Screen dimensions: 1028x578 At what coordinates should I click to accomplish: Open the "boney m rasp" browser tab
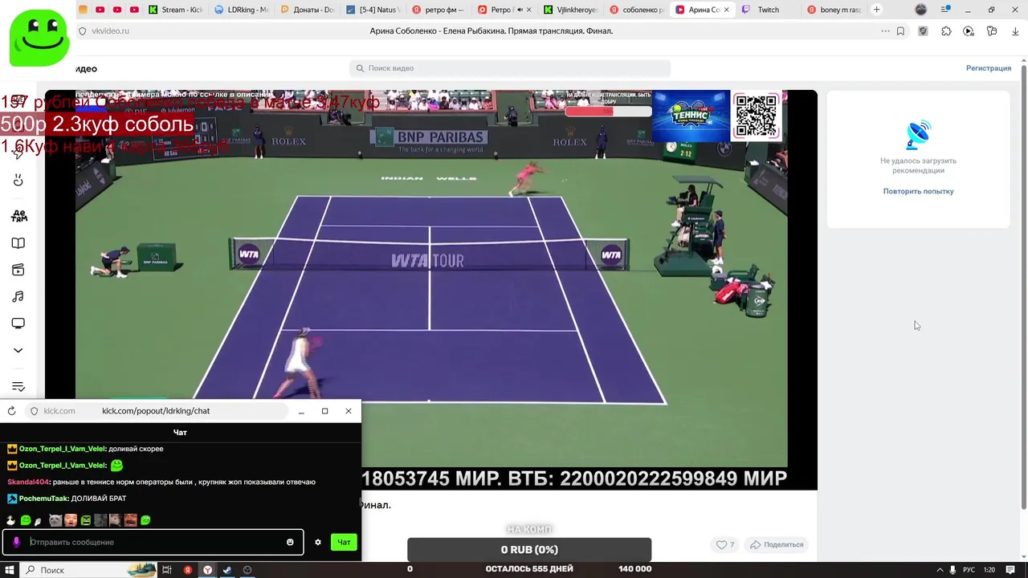[834, 10]
